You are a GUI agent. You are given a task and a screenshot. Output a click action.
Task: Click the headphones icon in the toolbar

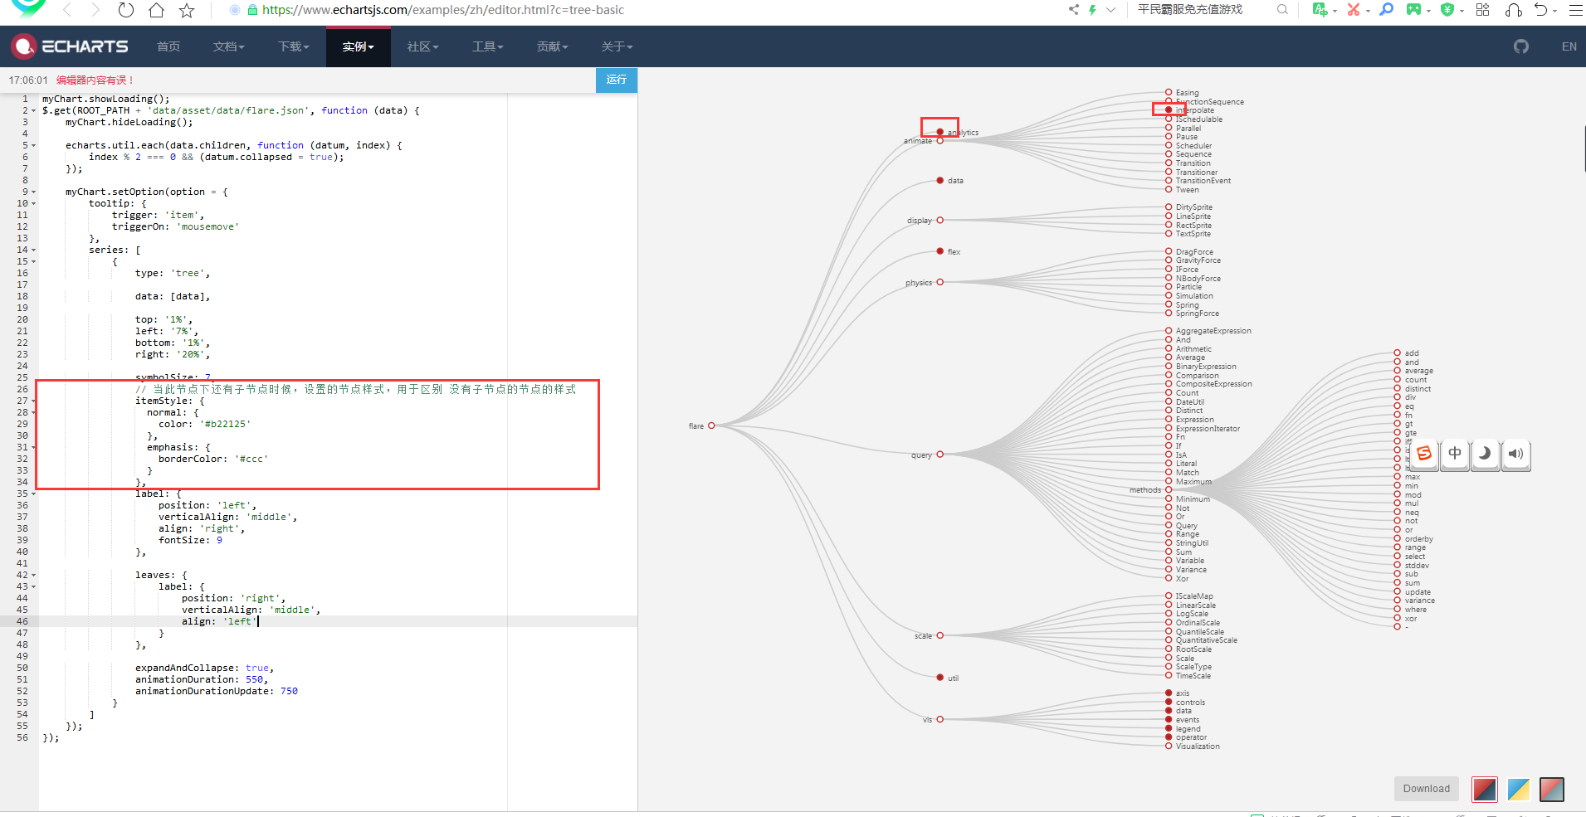pyautogui.click(x=1515, y=10)
